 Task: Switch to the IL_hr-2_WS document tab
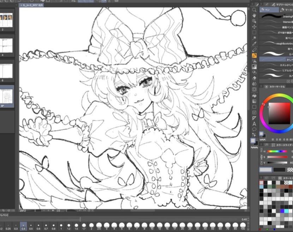point(33,5)
